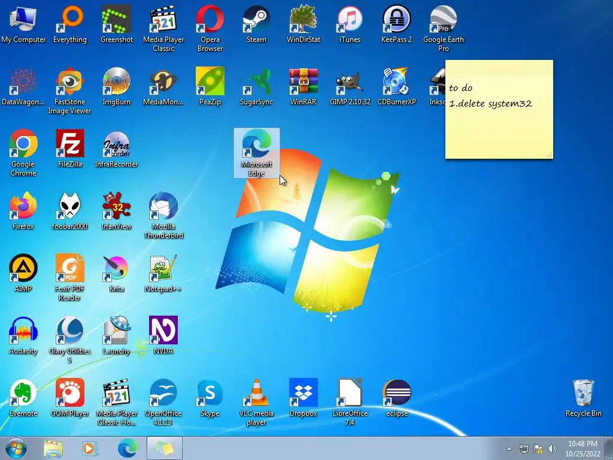The image size is (613, 460).
Task: Select the Google Earth Pro icon
Action: pos(444,28)
